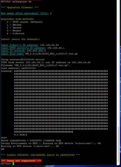Click the 'Input IP netmask:' label
The width and height of the screenshot is (121, 167).
coord(13,51)
